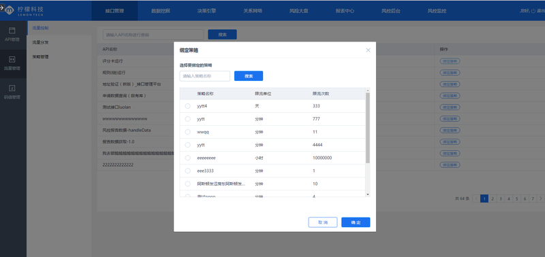Switch to the 报表中心 top tab
The image size is (545, 257).
345,11
